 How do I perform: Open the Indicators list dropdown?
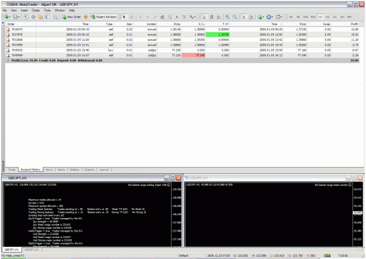coord(261,17)
